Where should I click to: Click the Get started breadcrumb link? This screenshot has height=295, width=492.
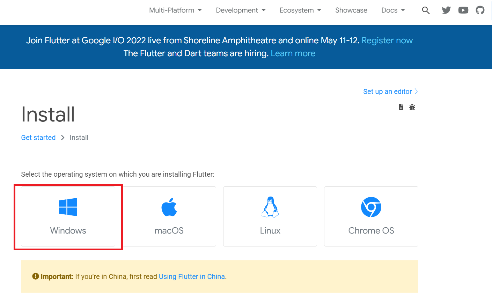click(x=38, y=138)
